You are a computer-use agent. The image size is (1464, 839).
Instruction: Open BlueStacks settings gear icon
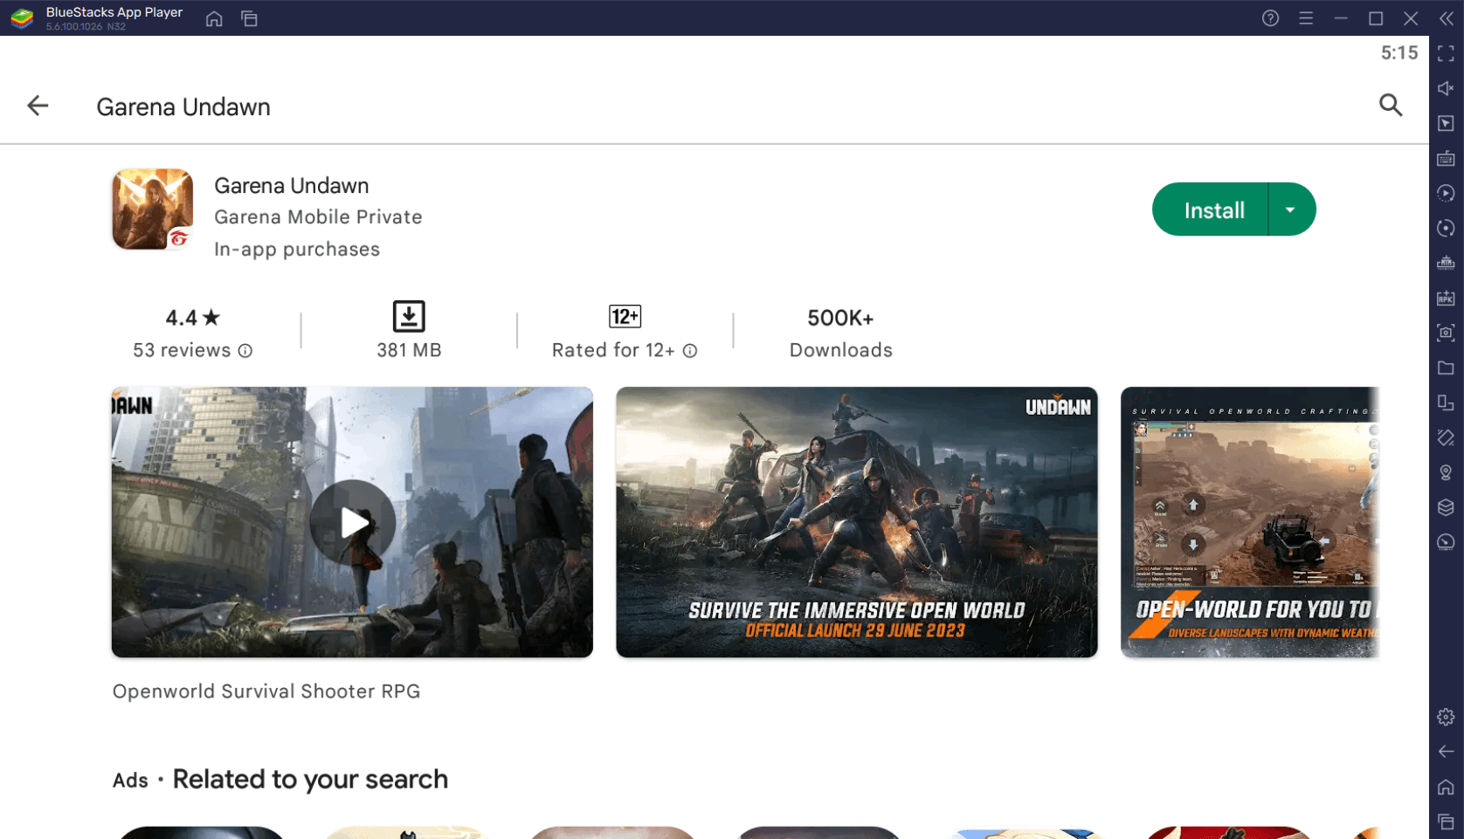1446,718
